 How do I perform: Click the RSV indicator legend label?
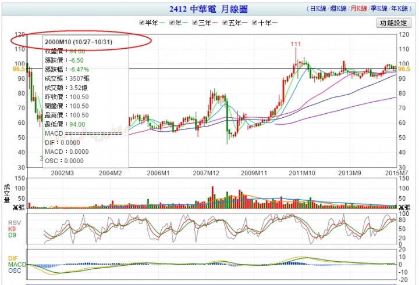point(15,223)
